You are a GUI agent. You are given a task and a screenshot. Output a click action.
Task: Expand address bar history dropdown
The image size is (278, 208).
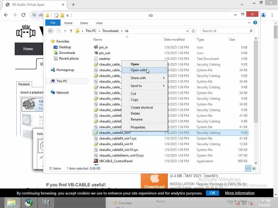187,31
